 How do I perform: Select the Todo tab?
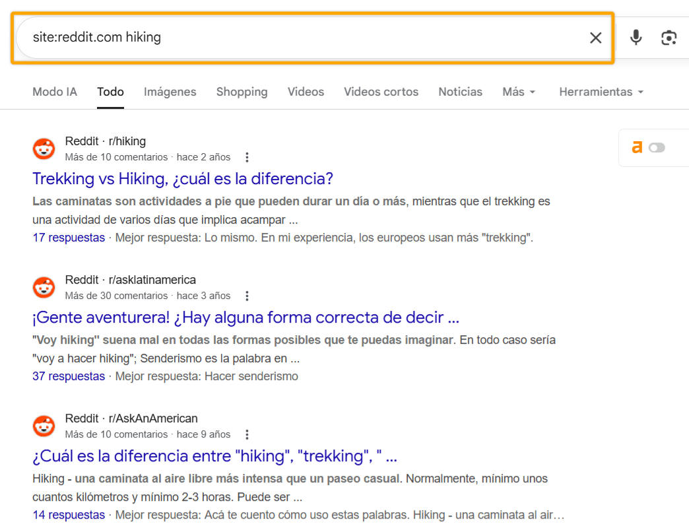[x=110, y=92]
